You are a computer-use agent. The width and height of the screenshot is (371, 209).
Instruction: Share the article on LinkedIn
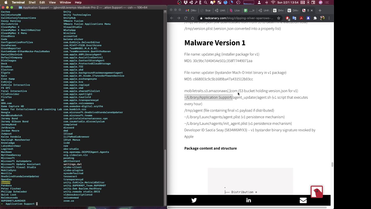[x=248, y=200]
